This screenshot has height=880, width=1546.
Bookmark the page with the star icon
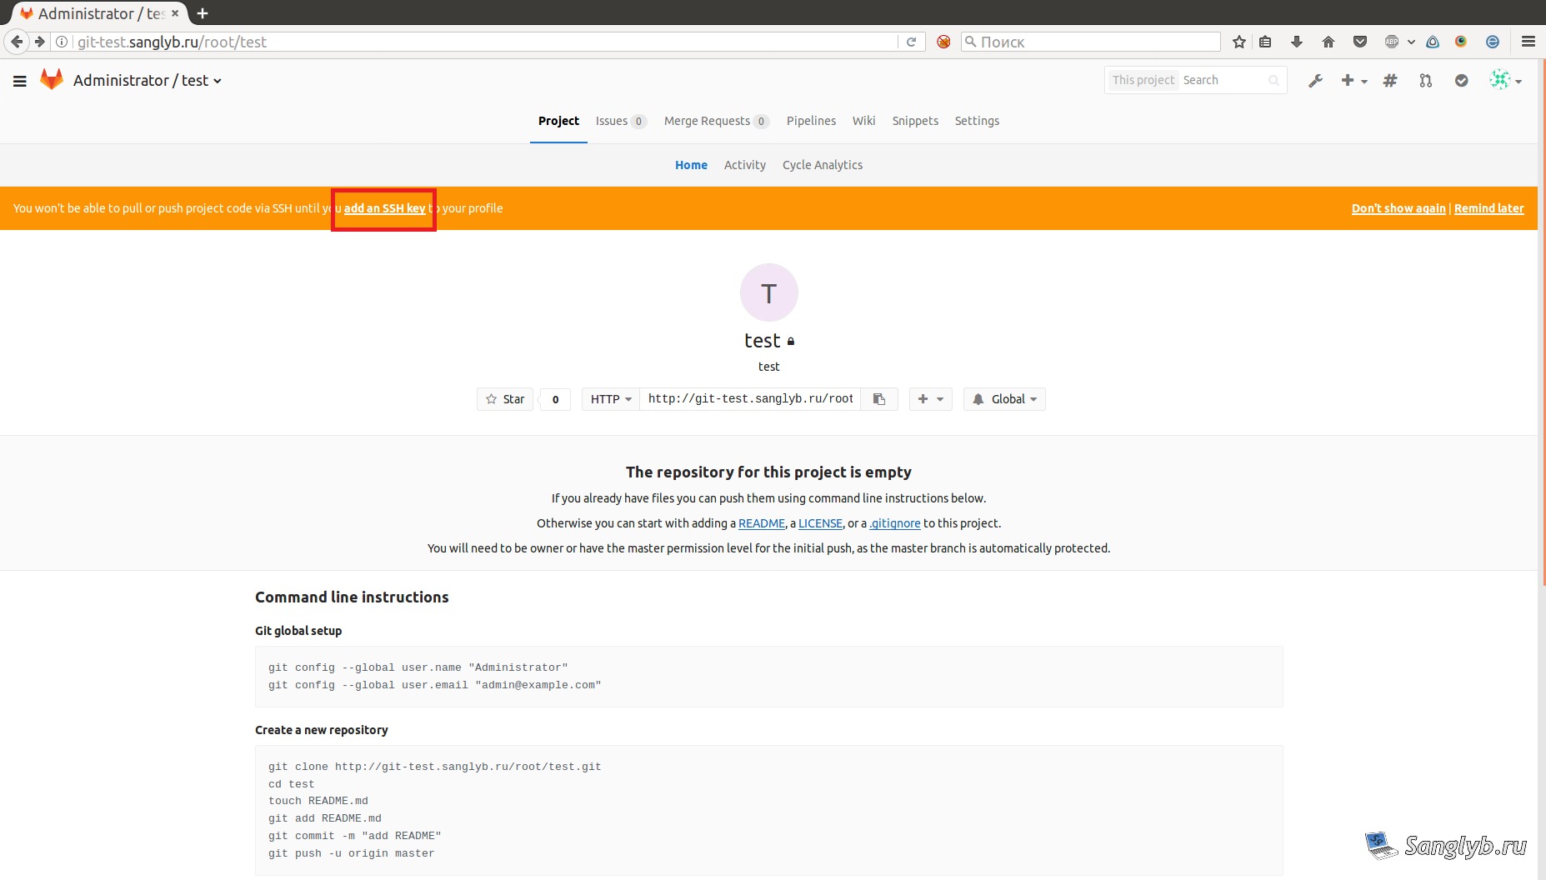click(1239, 42)
